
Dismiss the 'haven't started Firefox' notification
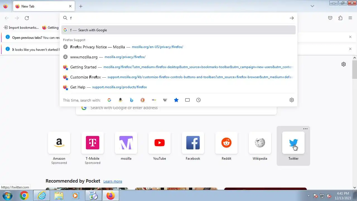350,49
